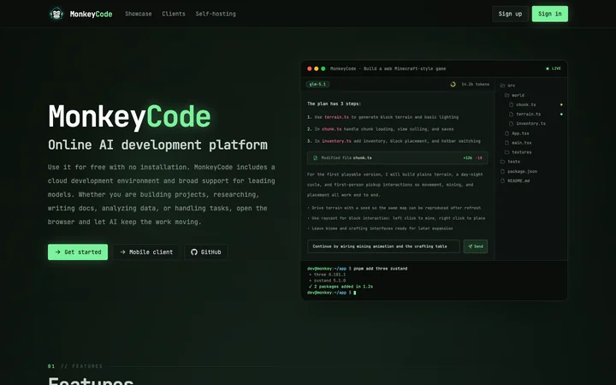Click terminal command 'pnpm add three zustand'
Screen dimensions: 616x385
[x=380, y=269]
